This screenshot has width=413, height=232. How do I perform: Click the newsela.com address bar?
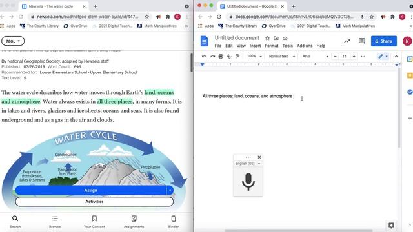point(87,17)
